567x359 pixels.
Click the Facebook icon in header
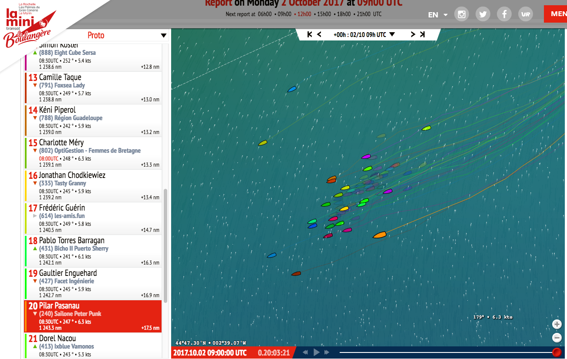pyautogui.click(x=504, y=14)
